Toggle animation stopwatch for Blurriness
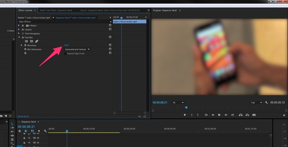This screenshot has width=288, height=147. (x=25, y=45)
